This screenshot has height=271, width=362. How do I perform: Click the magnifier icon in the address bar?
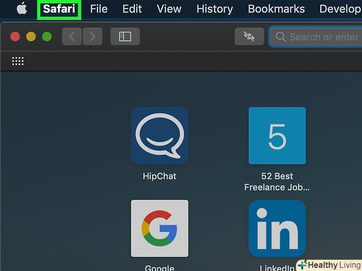pyautogui.click(x=281, y=37)
